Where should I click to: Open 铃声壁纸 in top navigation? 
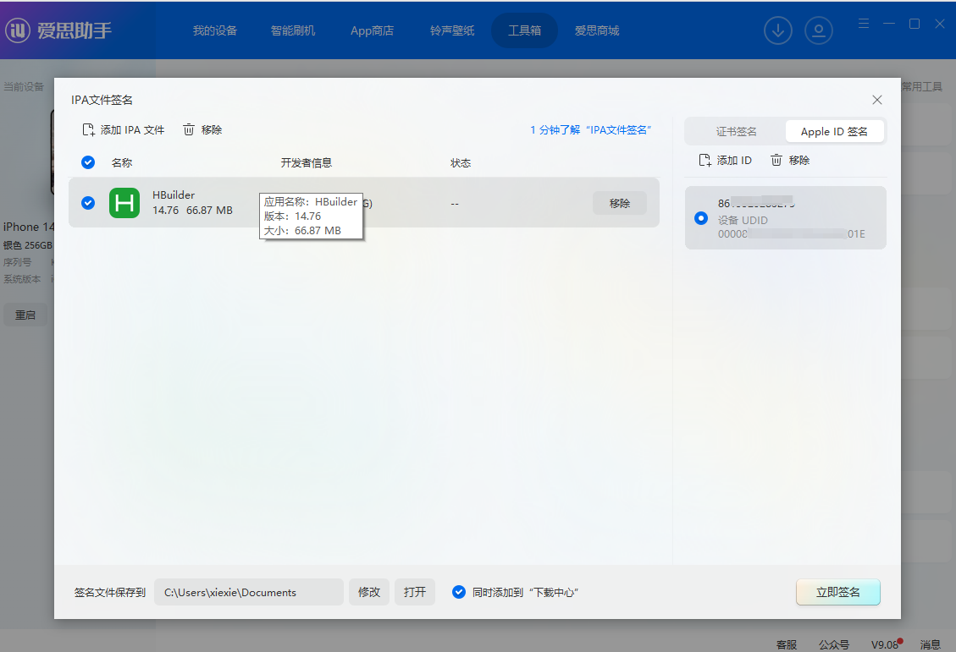click(x=452, y=30)
